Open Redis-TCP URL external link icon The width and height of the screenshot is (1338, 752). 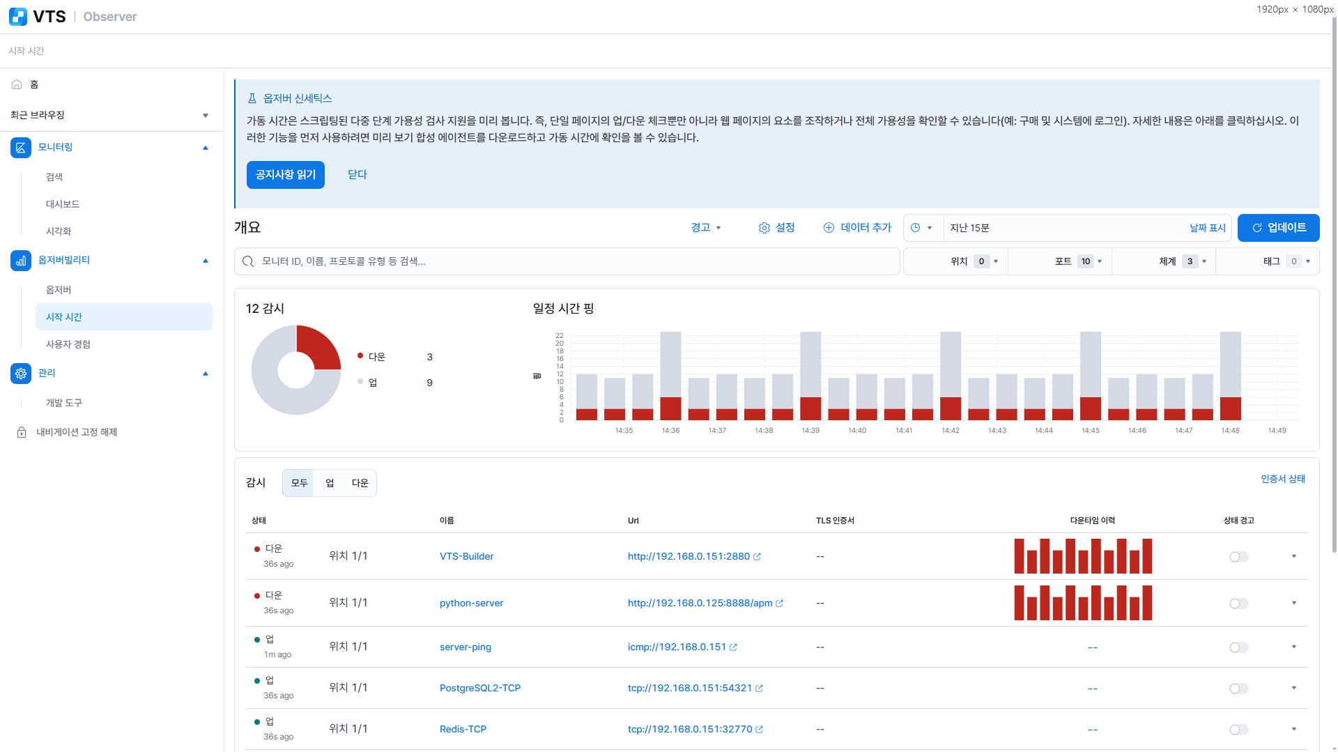pyautogui.click(x=759, y=730)
